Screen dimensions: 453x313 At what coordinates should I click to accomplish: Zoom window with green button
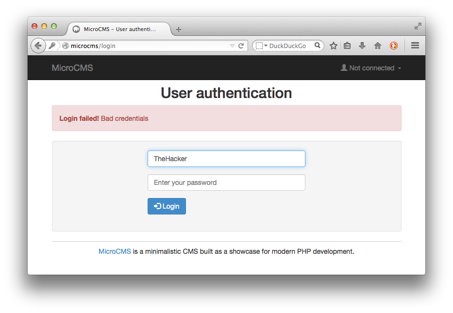[x=54, y=26]
